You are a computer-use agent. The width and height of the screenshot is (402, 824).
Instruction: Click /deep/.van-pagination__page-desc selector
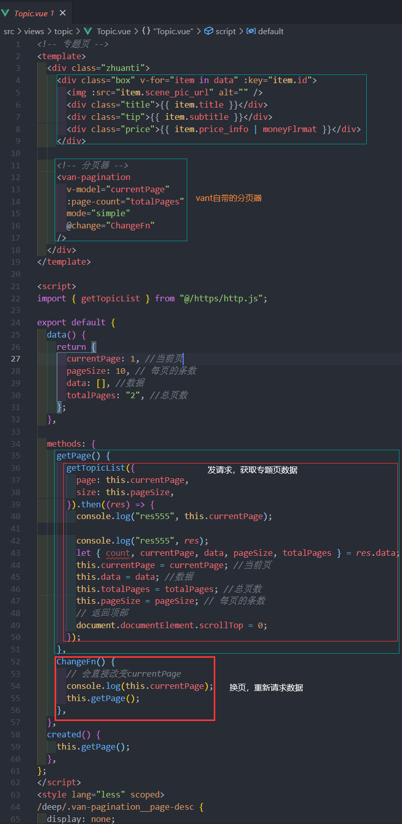click(x=116, y=807)
